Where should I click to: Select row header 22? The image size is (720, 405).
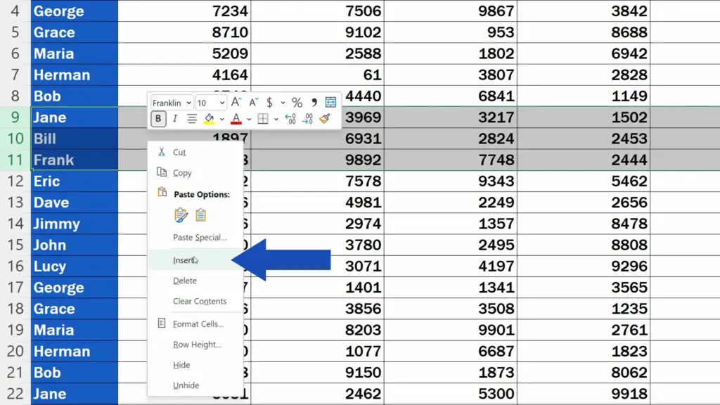(15, 394)
